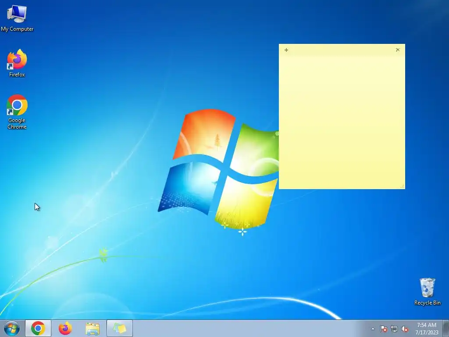The image size is (449, 337).
Task: Show hidden tray icons arrow
Action: pyautogui.click(x=373, y=329)
